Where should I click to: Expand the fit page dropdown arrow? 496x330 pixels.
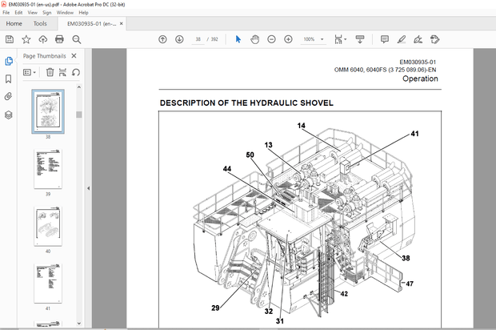pyautogui.click(x=345, y=39)
